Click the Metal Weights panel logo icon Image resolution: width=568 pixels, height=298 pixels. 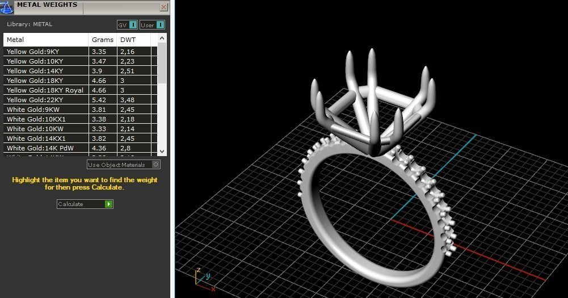pyautogui.click(x=7, y=7)
